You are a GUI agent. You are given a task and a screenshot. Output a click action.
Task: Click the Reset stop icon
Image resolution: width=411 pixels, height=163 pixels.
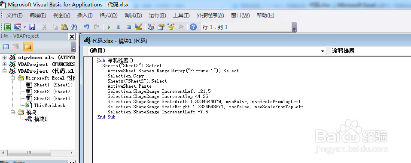pos(128,27)
